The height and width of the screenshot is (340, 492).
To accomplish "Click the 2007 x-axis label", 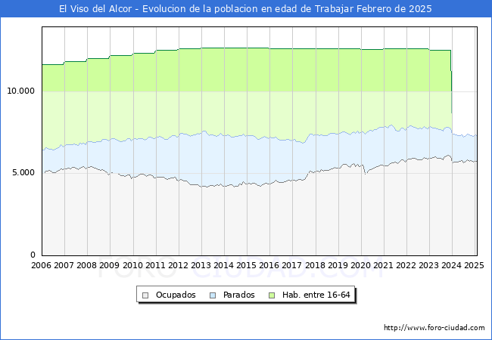I will point(64,265).
